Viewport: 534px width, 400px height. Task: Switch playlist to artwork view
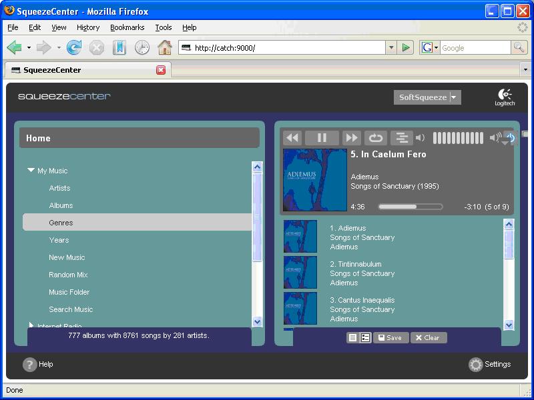tap(365, 338)
